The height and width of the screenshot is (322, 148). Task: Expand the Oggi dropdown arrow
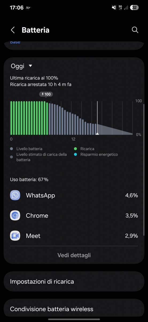(30, 66)
